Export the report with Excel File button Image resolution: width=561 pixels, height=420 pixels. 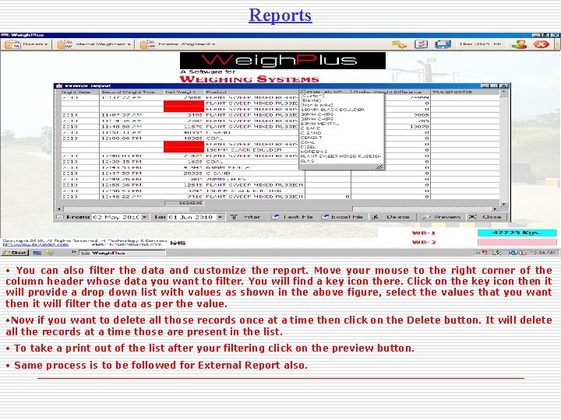pos(342,217)
